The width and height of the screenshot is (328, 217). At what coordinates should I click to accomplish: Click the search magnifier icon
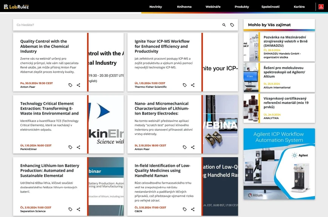[224, 25]
